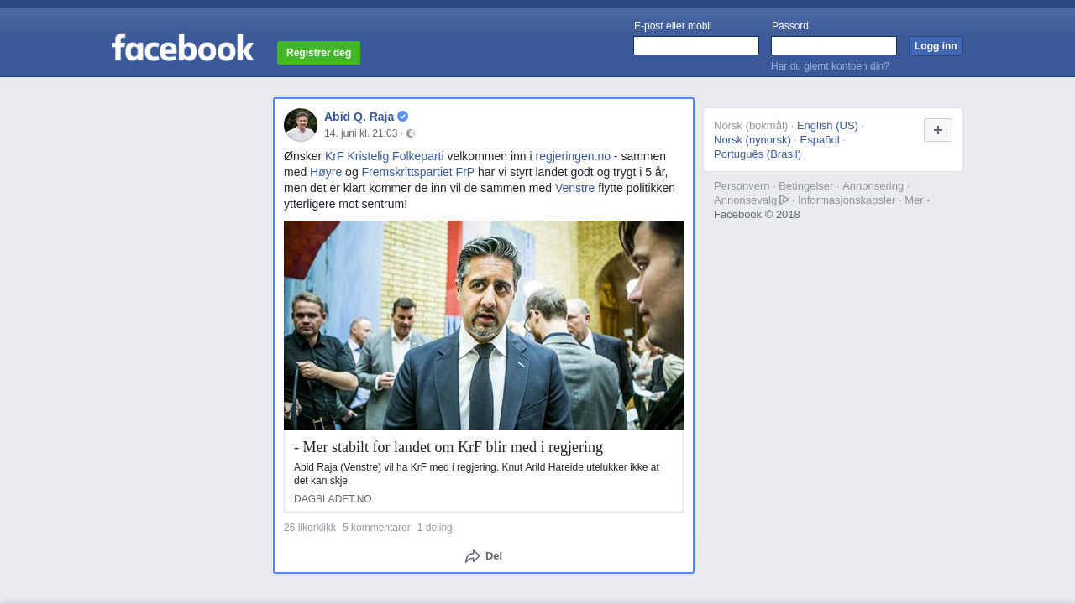Switch language to Norsk (nynorsk)
The image size is (1075, 604).
752,140
